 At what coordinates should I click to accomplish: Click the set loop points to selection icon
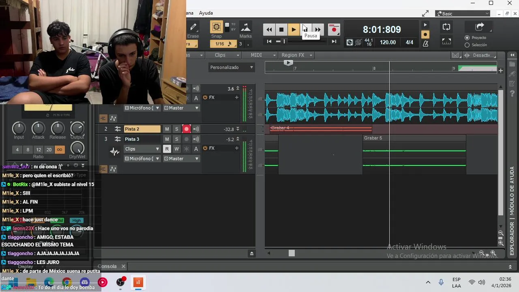point(446,41)
